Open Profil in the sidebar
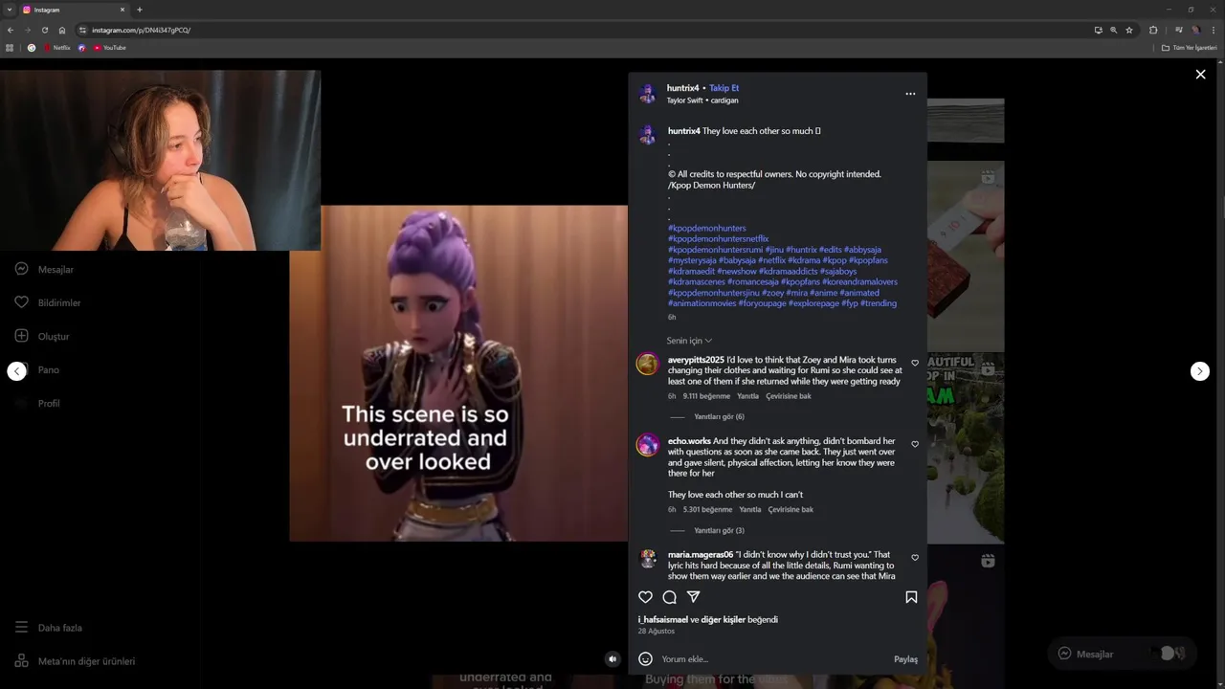 click(37, 404)
